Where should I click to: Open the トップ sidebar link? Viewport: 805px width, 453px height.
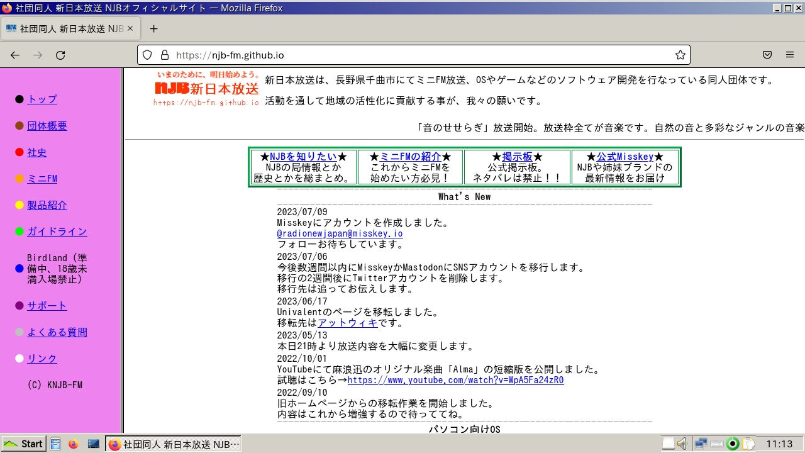point(42,99)
